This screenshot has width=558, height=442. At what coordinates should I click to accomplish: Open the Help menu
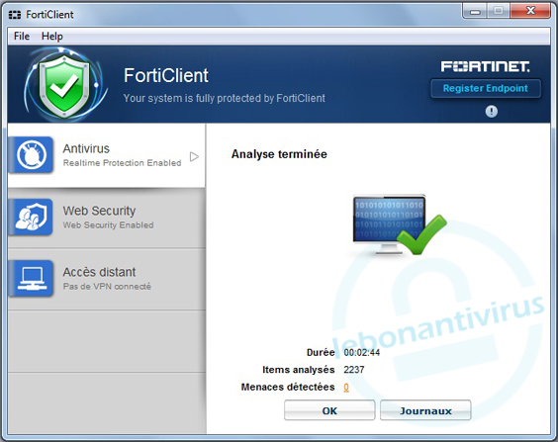[52, 36]
